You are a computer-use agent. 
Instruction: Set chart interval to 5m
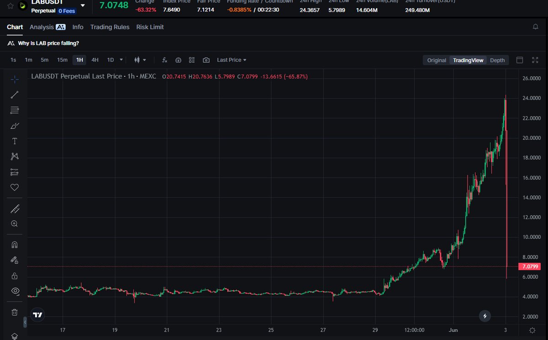[44, 60]
